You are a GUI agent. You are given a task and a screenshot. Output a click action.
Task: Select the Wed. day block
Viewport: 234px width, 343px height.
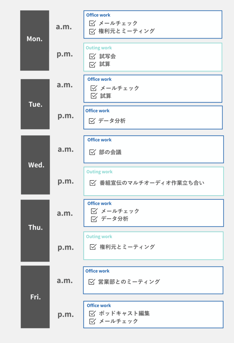[x=36, y=165]
